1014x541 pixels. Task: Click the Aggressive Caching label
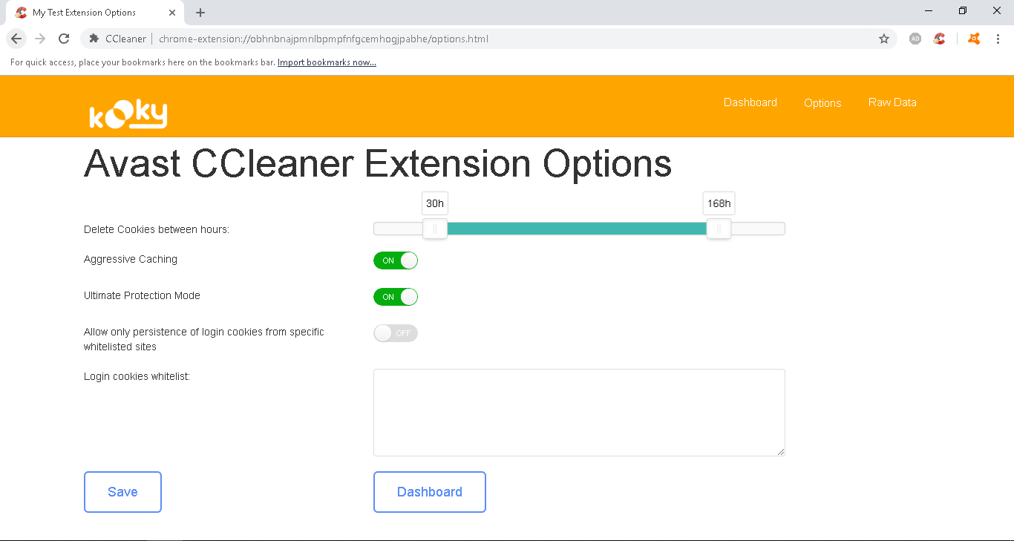(131, 259)
